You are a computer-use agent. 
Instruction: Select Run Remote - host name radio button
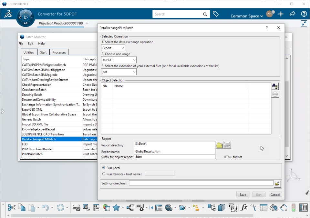pos(104,174)
